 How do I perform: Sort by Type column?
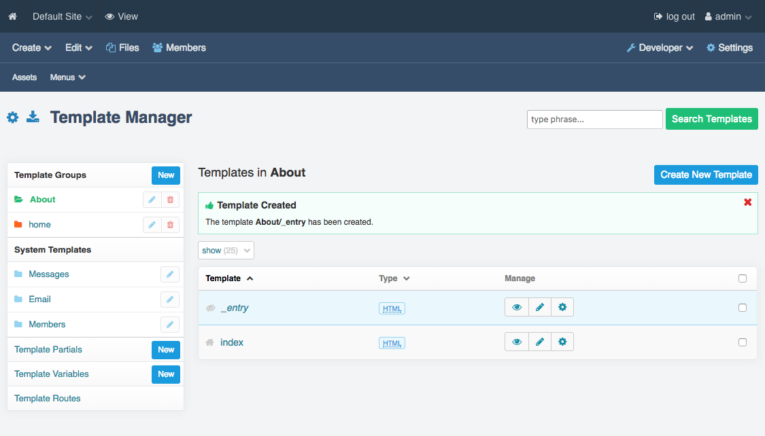(394, 278)
